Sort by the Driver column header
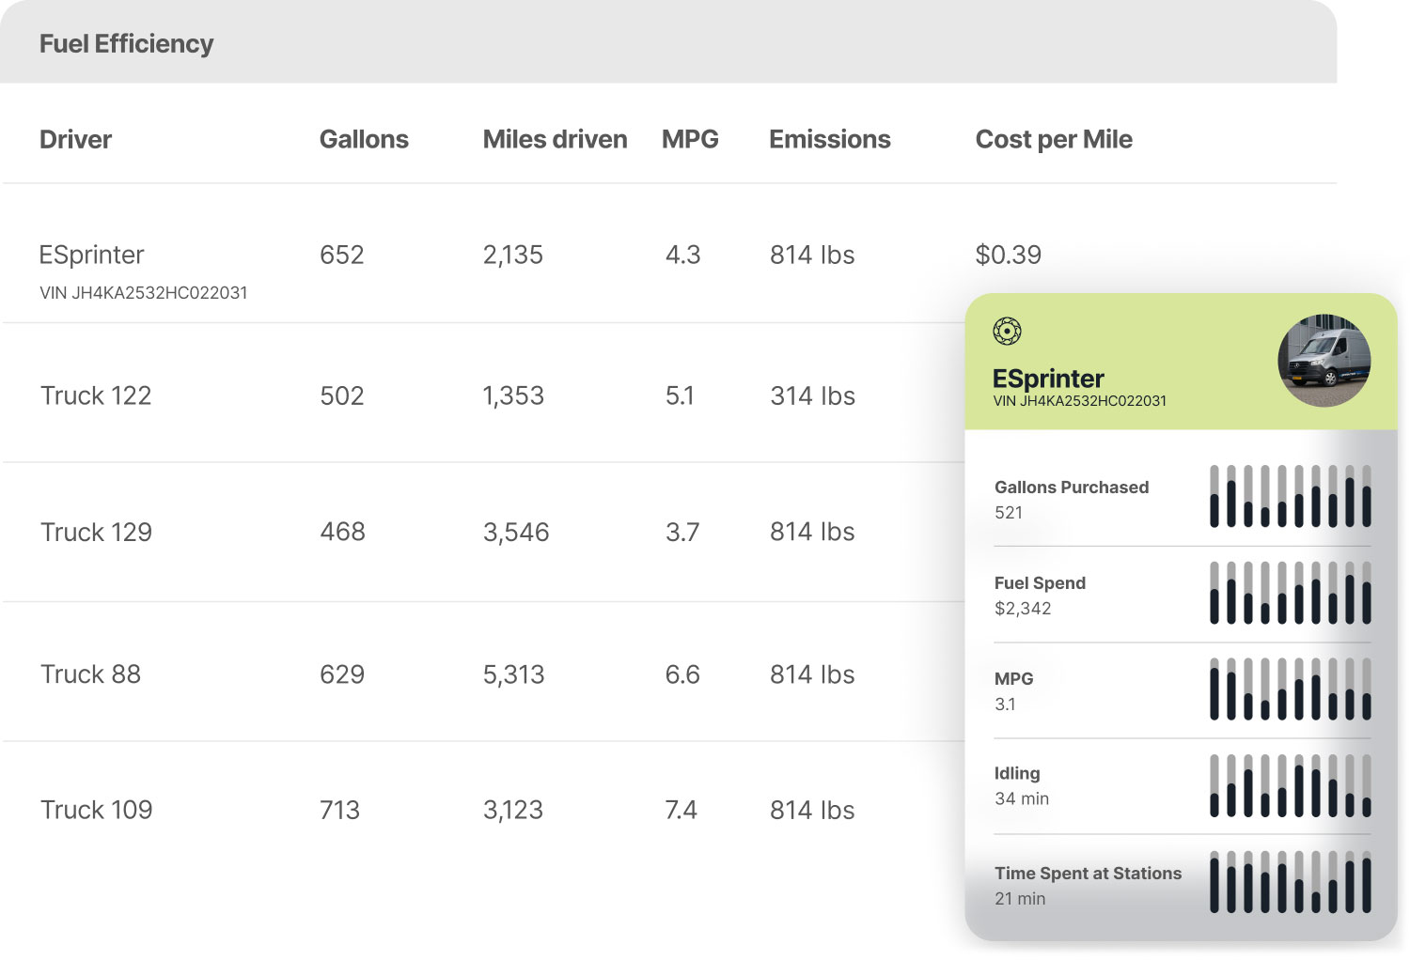The width and height of the screenshot is (1410, 960). [x=75, y=139]
